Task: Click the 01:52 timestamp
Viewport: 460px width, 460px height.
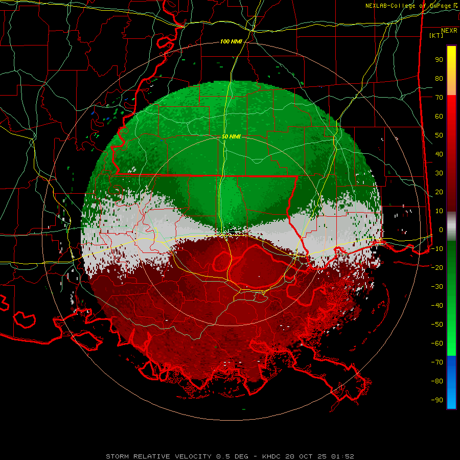Action: tap(342, 456)
